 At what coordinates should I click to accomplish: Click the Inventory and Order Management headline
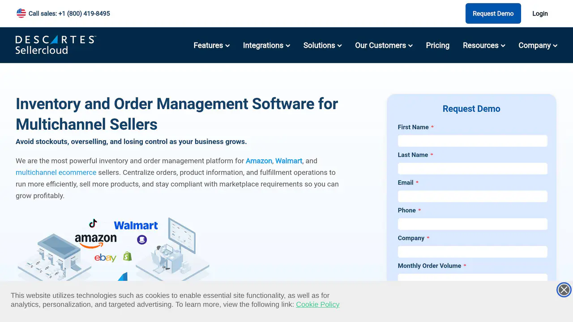(x=177, y=114)
